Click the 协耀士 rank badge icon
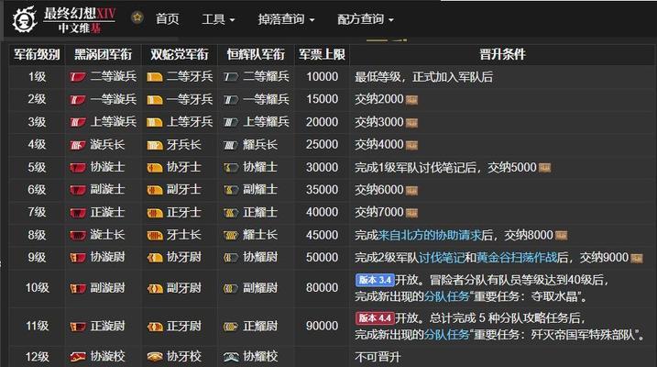 click(230, 168)
